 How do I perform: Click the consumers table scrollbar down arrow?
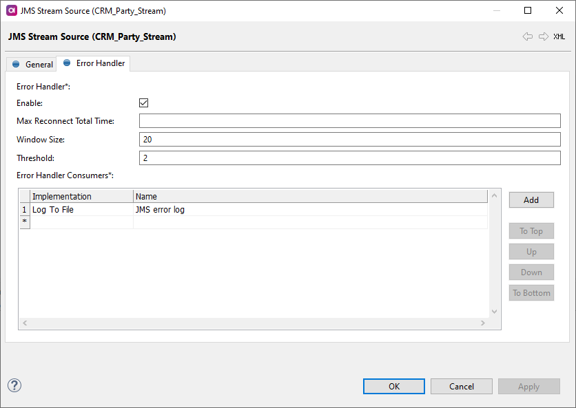[x=494, y=311]
